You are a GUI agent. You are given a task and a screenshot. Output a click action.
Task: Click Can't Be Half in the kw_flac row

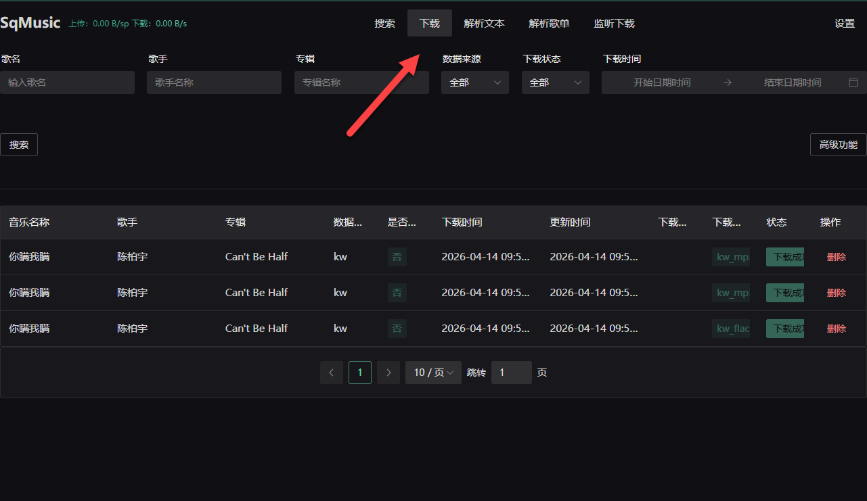tap(257, 329)
